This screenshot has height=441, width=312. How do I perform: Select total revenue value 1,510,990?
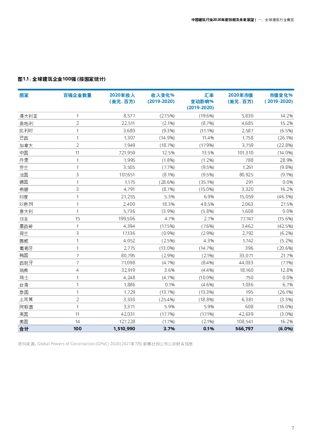point(123,329)
